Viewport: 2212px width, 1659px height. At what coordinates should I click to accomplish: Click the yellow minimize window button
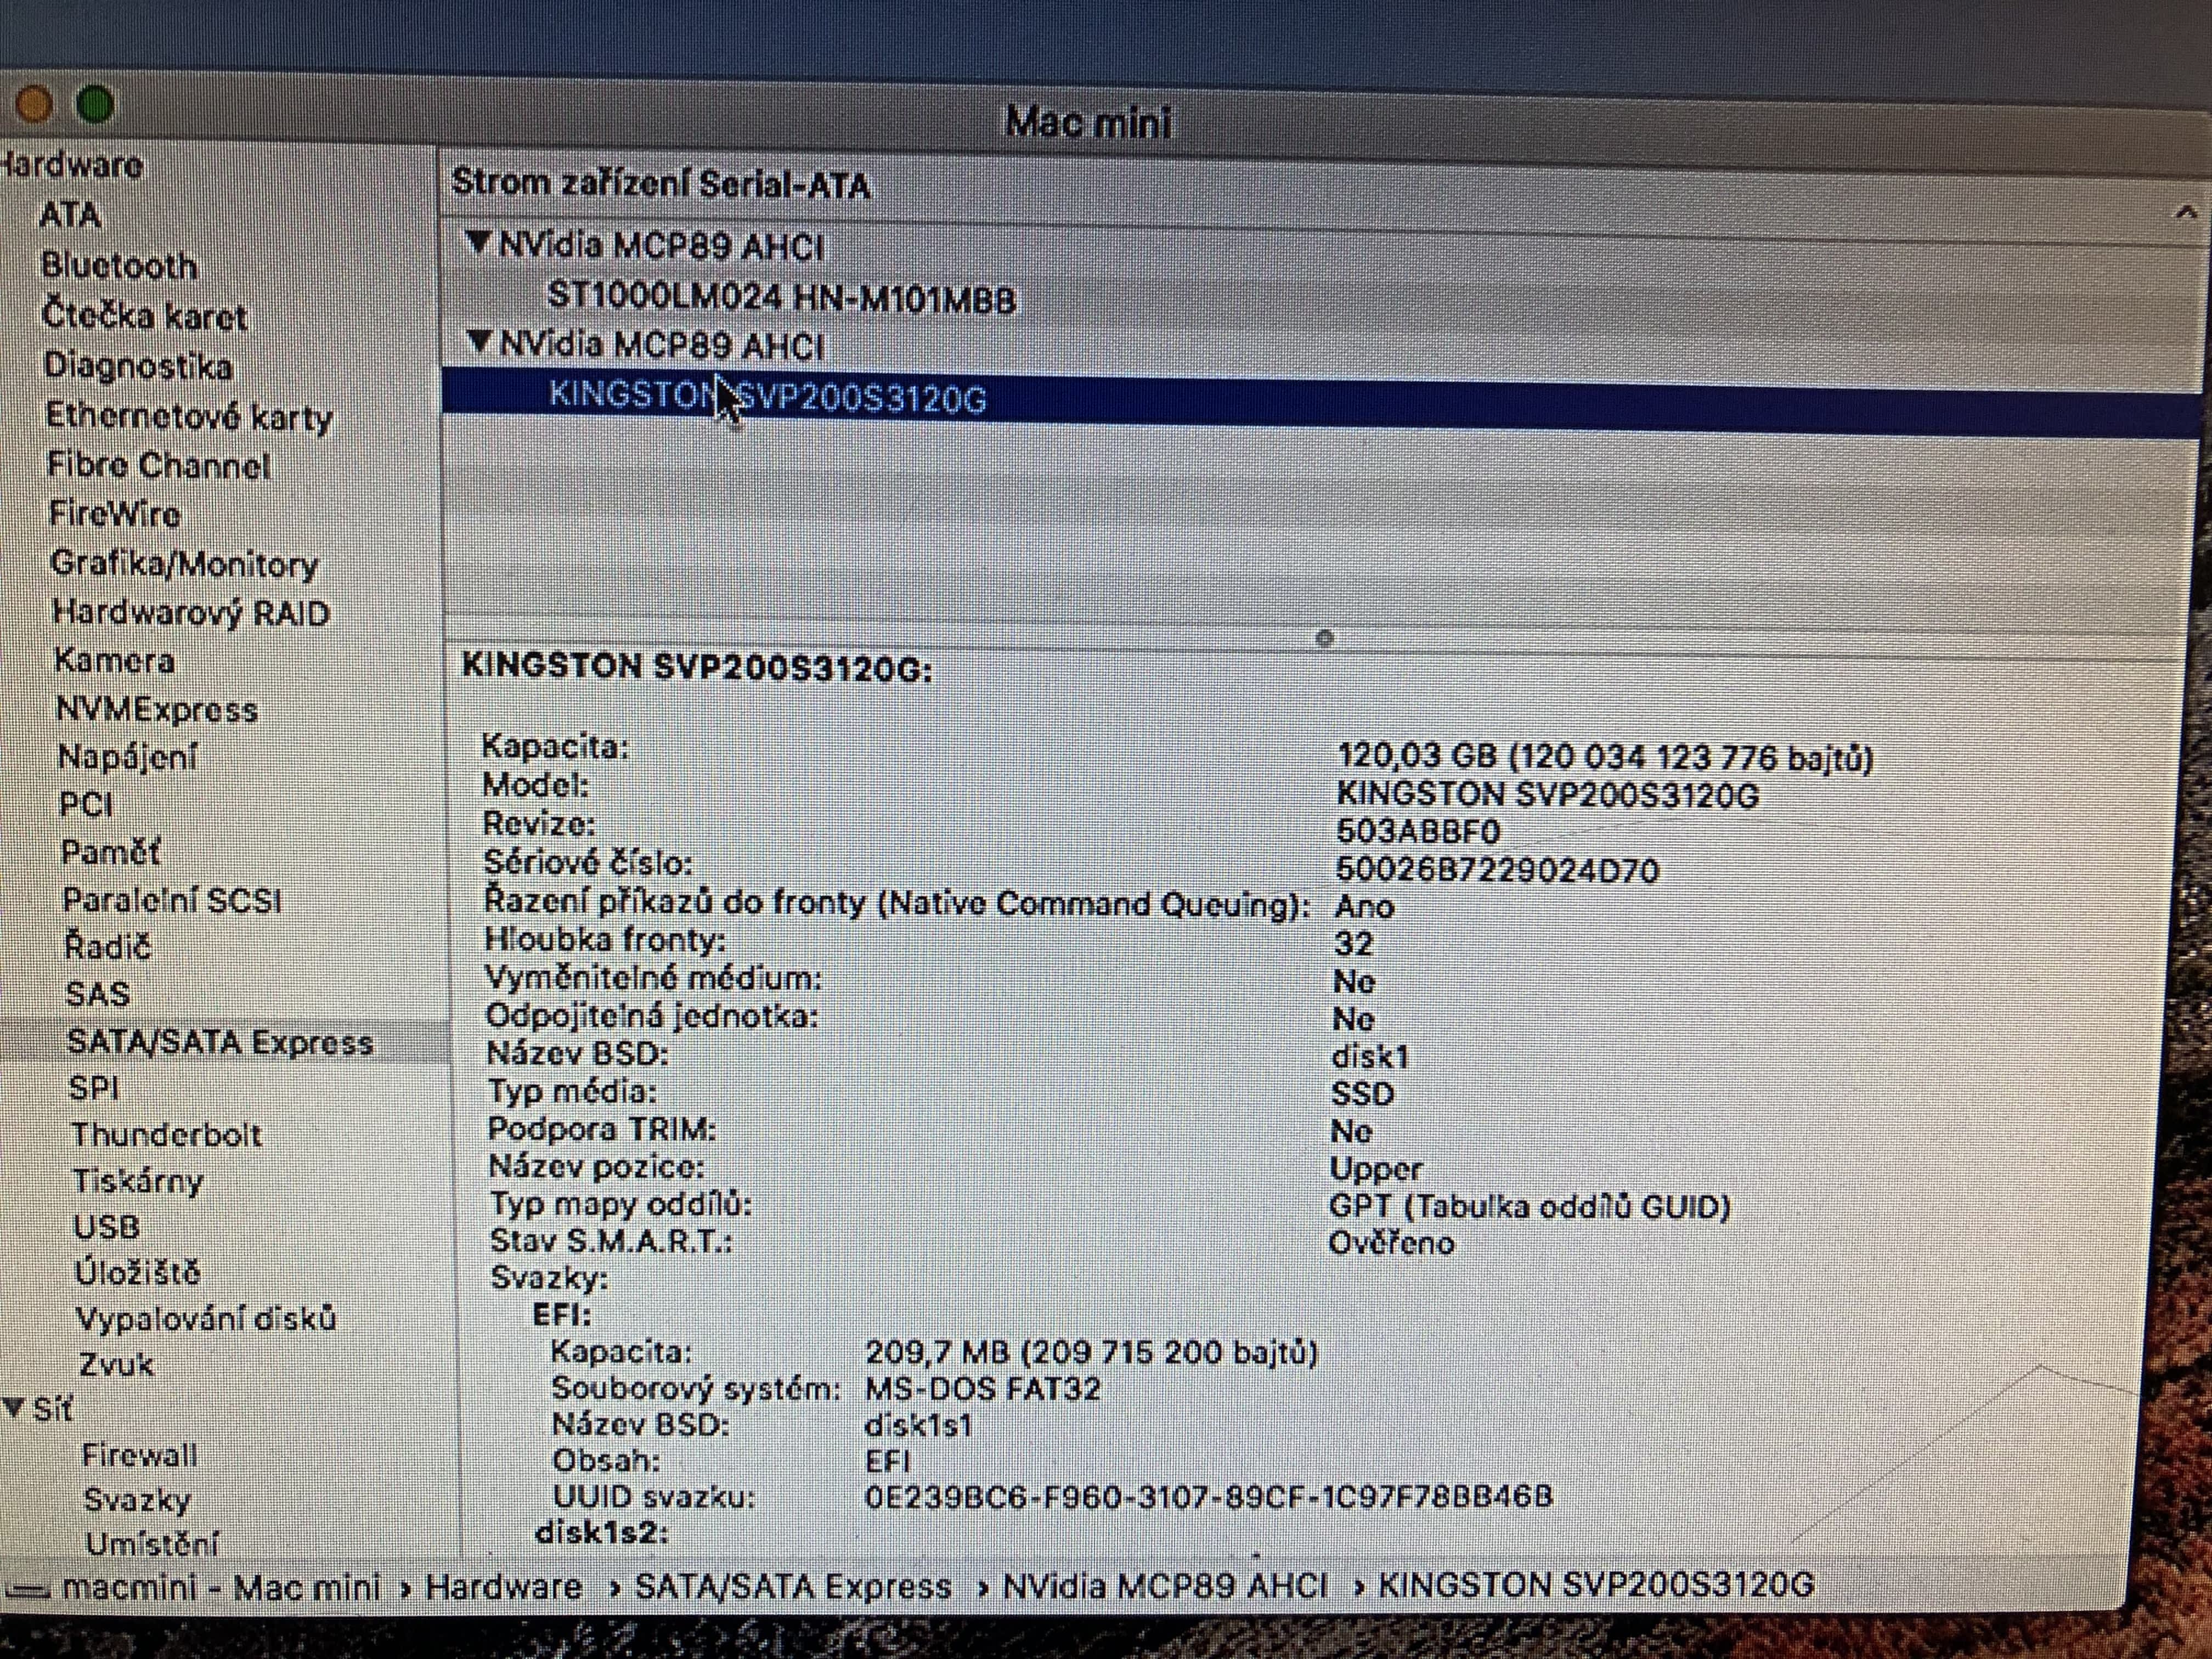point(34,104)
